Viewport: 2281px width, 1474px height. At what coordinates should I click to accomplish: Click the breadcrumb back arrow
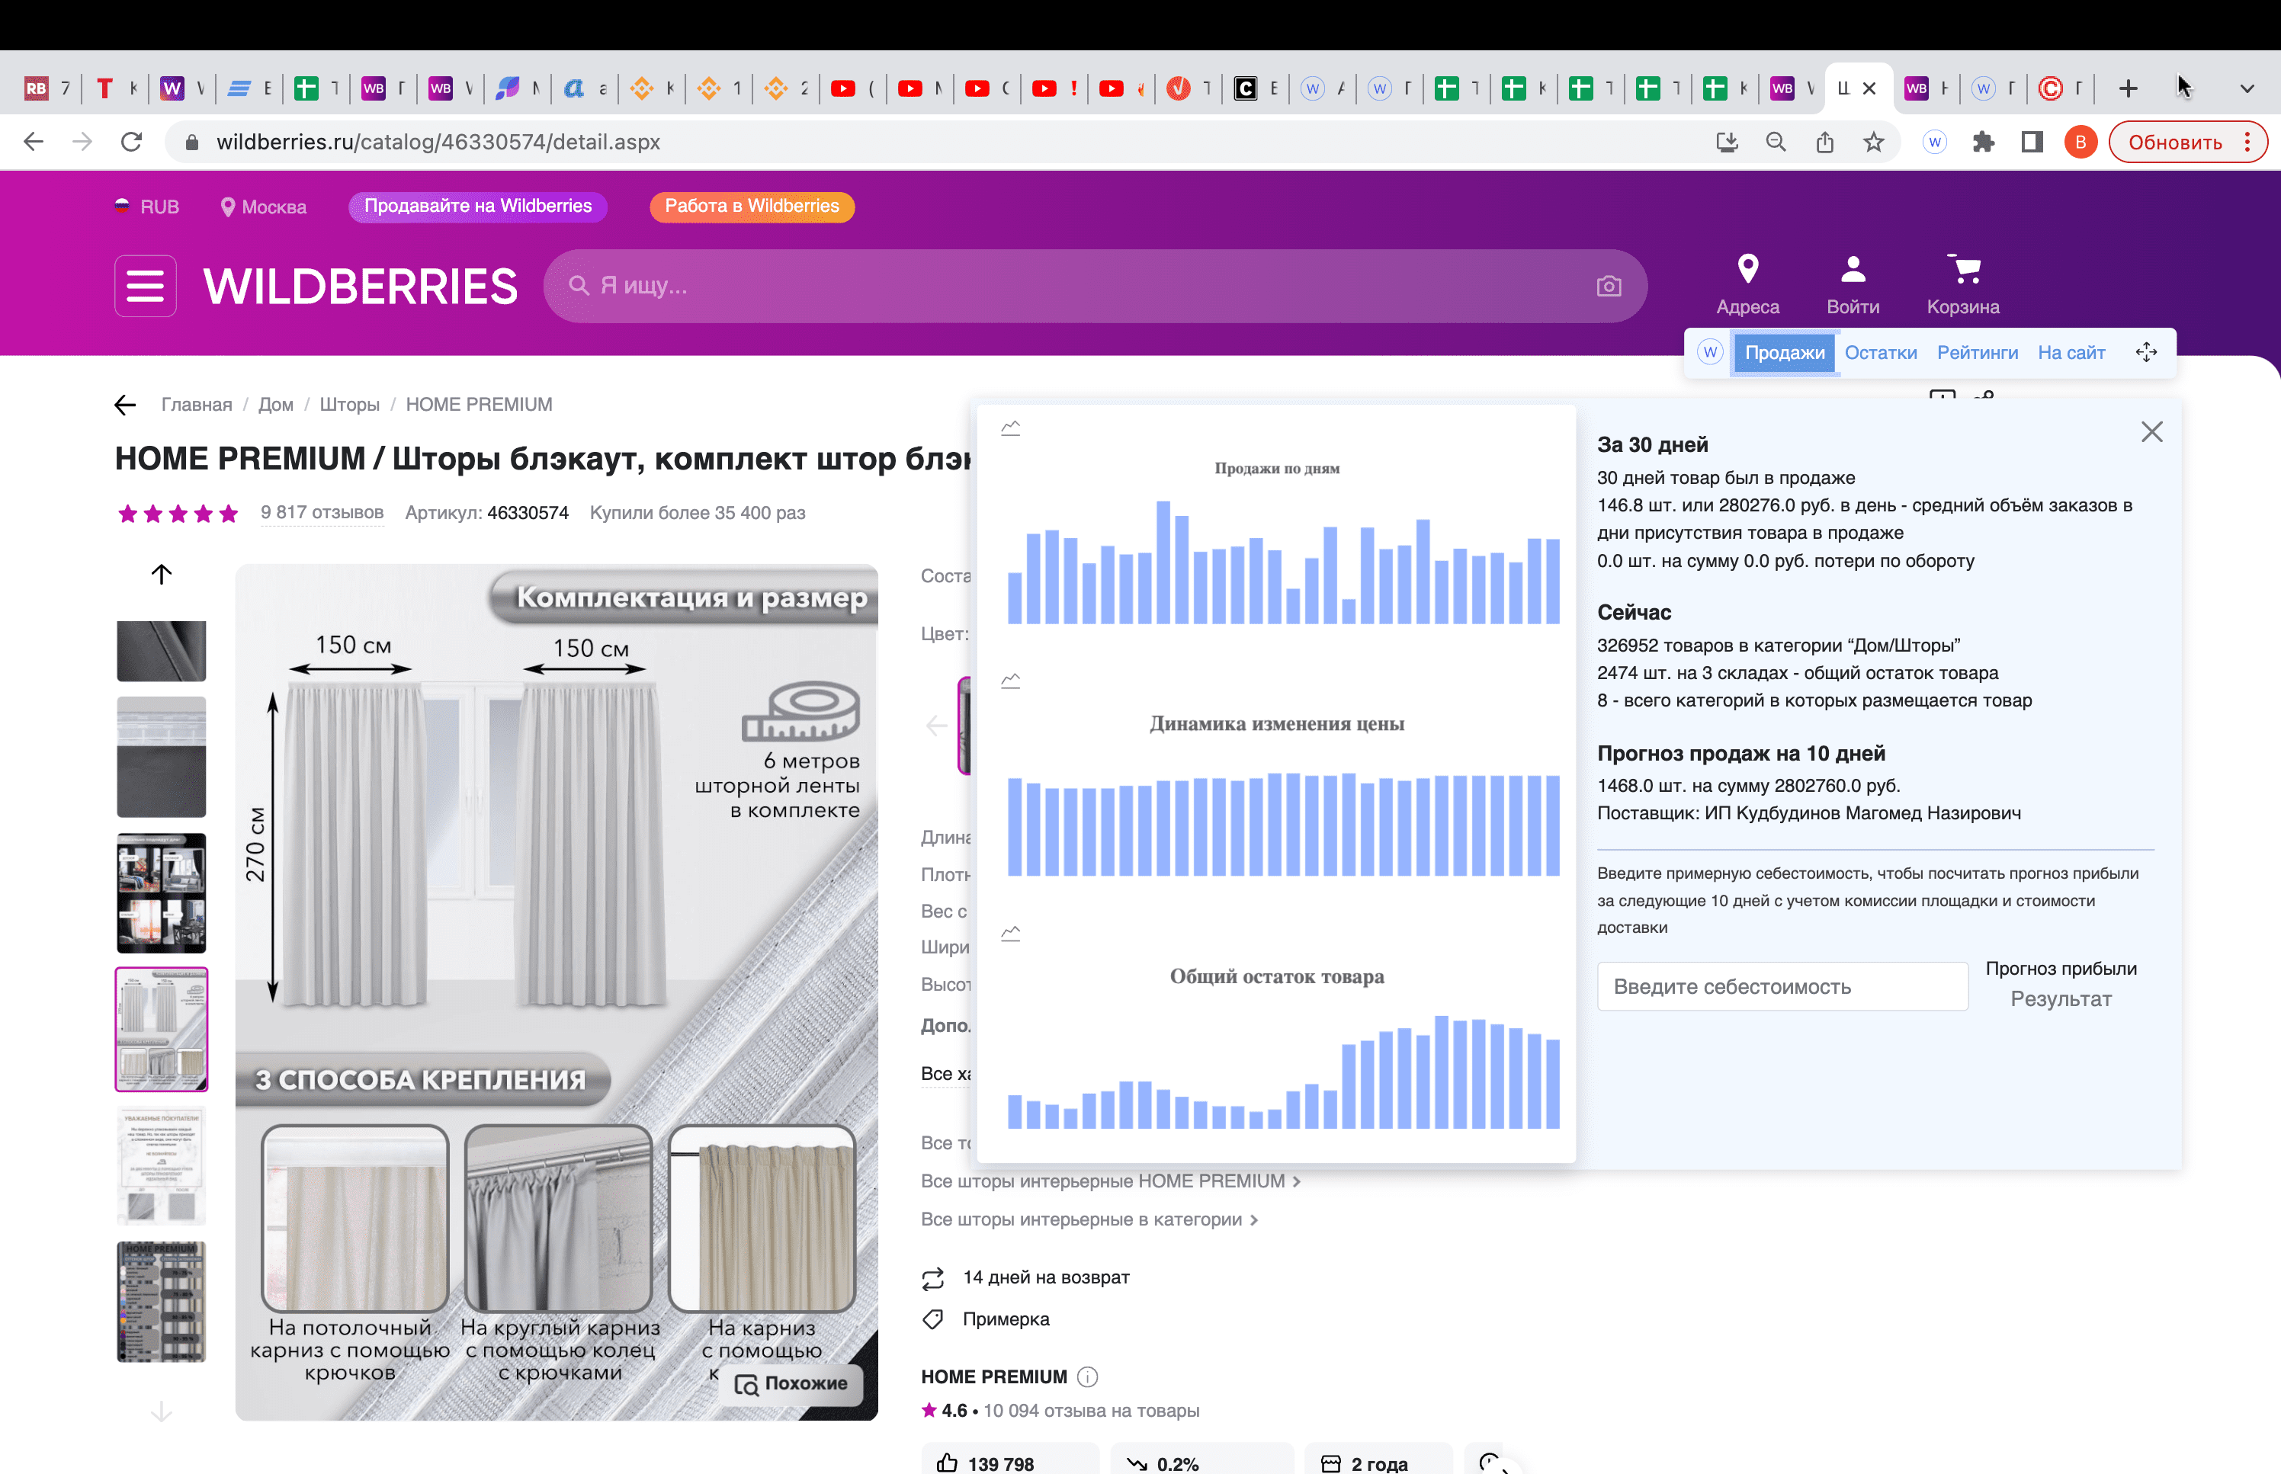click(125, 405)
